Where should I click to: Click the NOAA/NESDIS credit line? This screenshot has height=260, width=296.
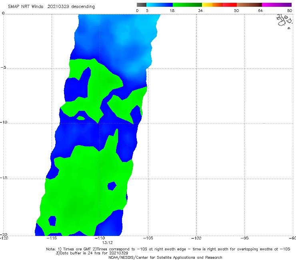165,257
